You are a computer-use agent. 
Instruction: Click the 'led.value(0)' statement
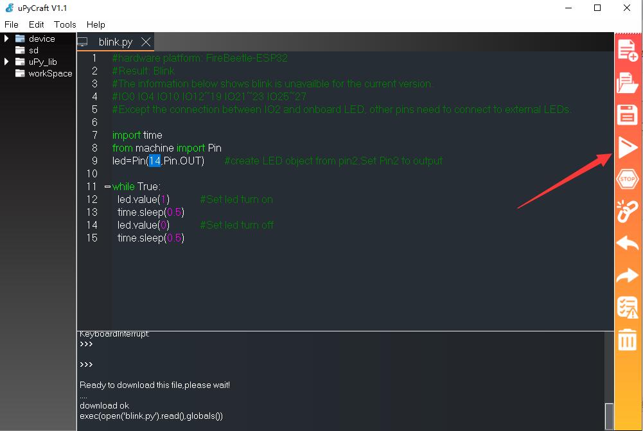click(x=143, y=225)
